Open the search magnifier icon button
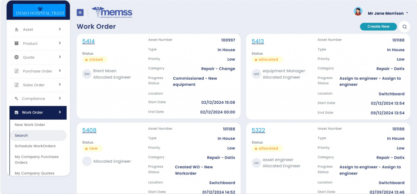The image size is (417, 194). pos(404,26)
